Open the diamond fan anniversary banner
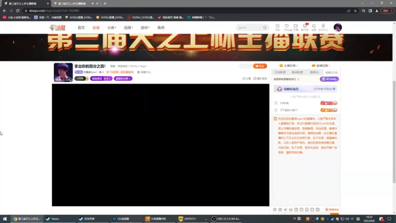 pos(305,89)
